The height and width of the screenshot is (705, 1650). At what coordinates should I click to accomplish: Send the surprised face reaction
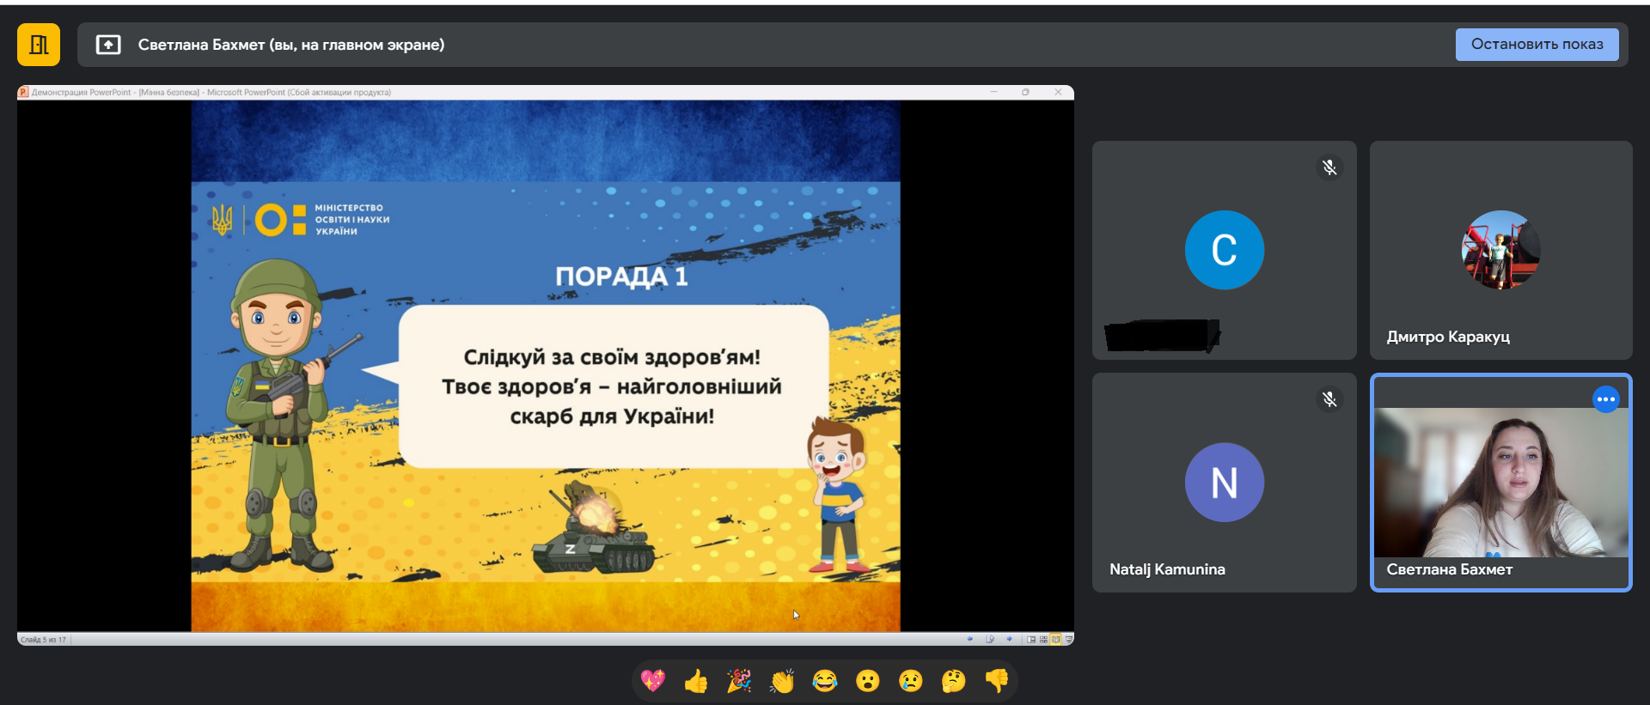(868, 681)
